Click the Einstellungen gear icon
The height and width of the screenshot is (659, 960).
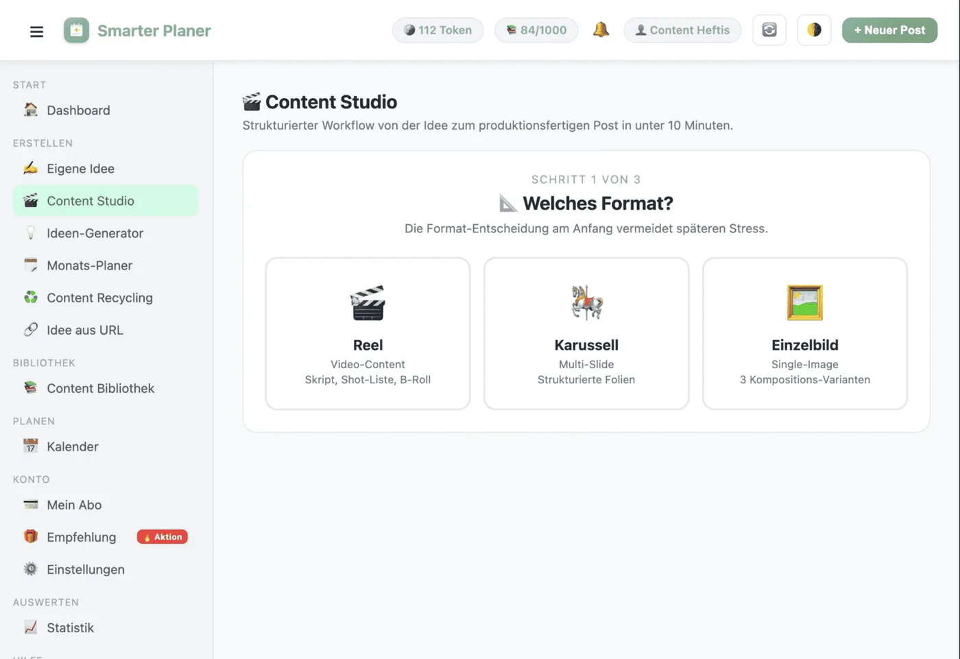pos(31,568)
